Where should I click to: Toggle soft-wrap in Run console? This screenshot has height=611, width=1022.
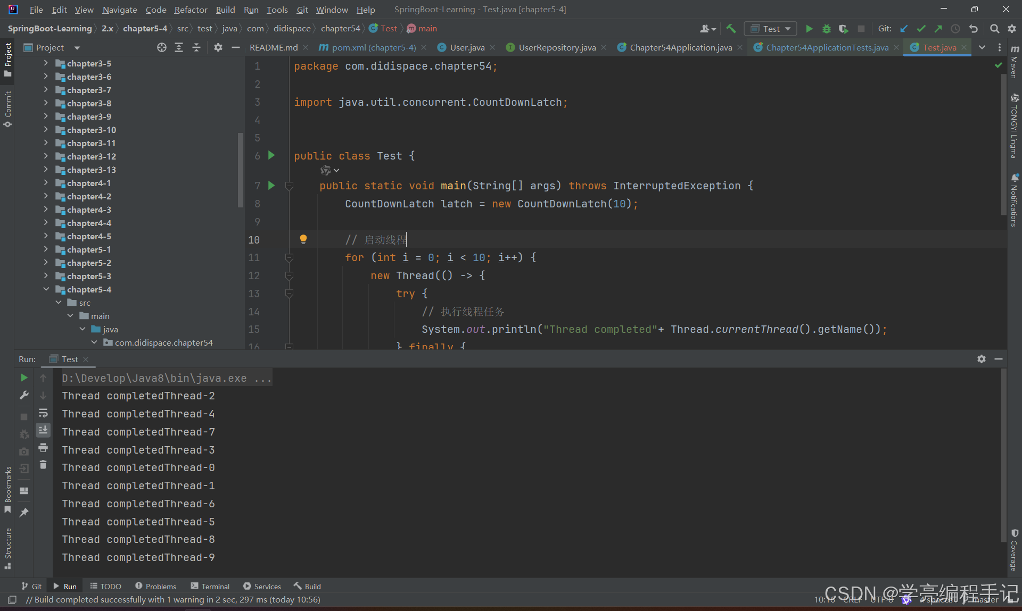coord(43,413)
